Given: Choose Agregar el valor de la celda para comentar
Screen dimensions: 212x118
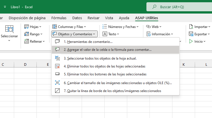Looking at the screenshot, I should pyautogui.click(x=115, y=50).
